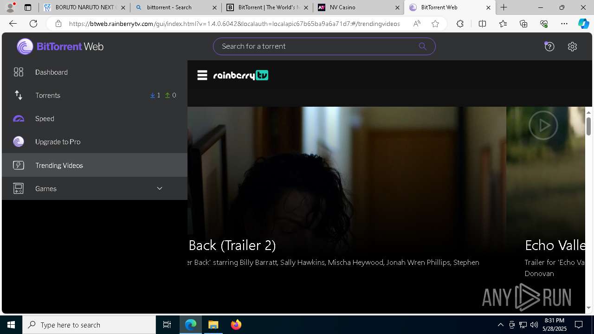Refresh the current page

pyautogui.click(x=33, y=24)
